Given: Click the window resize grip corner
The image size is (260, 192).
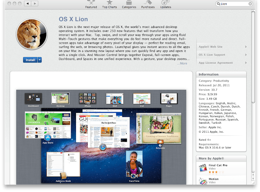Looking at the screenshot, I should (x=253, y=183).
